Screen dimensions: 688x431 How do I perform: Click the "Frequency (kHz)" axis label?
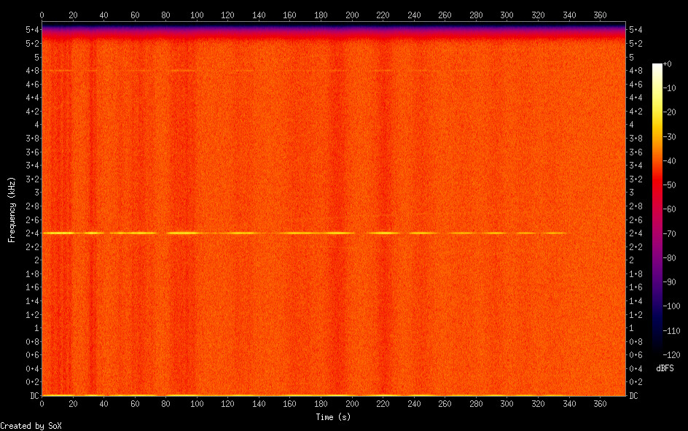coord(12,209)
